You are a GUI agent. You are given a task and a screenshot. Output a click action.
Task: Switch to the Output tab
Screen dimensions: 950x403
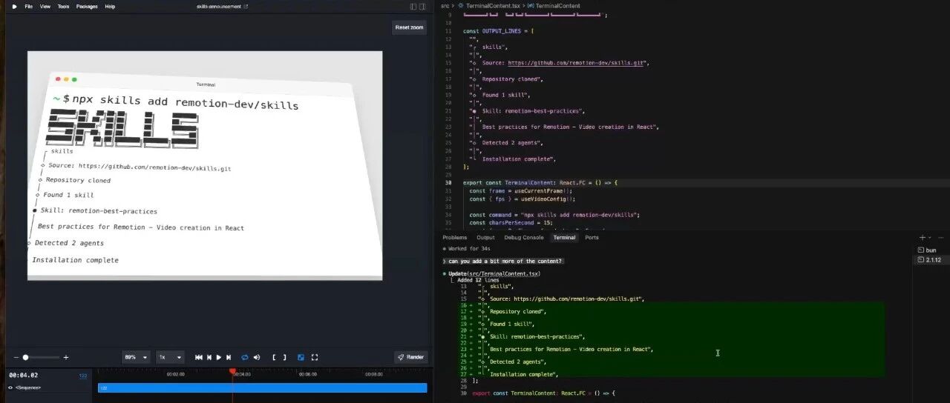(485, 238)
